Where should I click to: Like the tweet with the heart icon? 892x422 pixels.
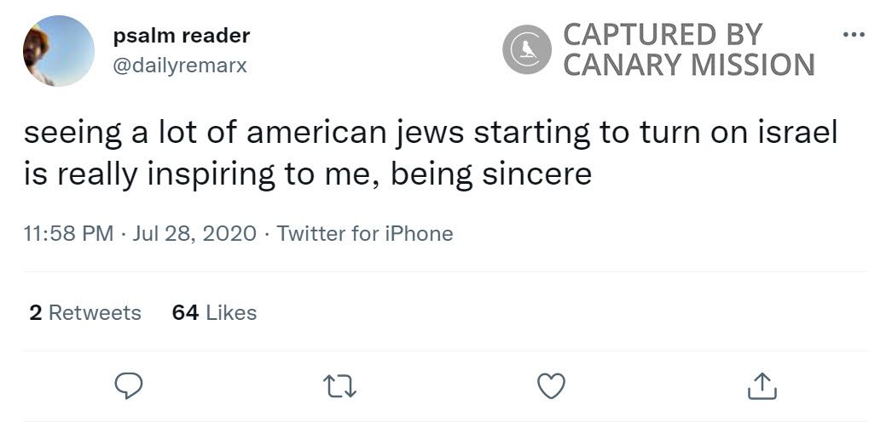(552, 386)
